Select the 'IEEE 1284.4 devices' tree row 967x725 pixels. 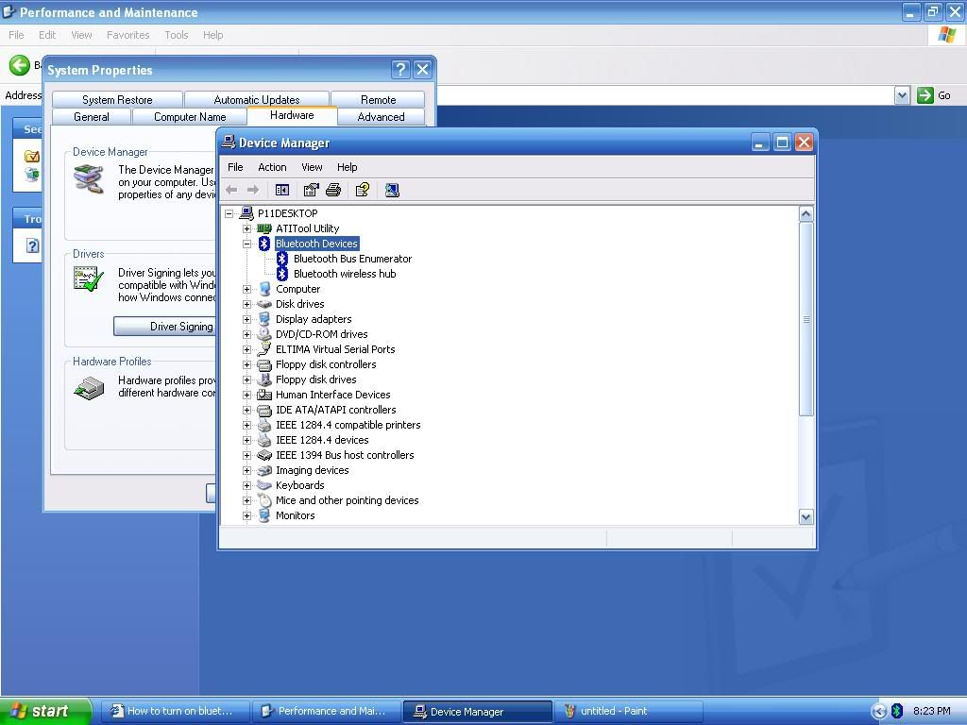tap(322, 440)
